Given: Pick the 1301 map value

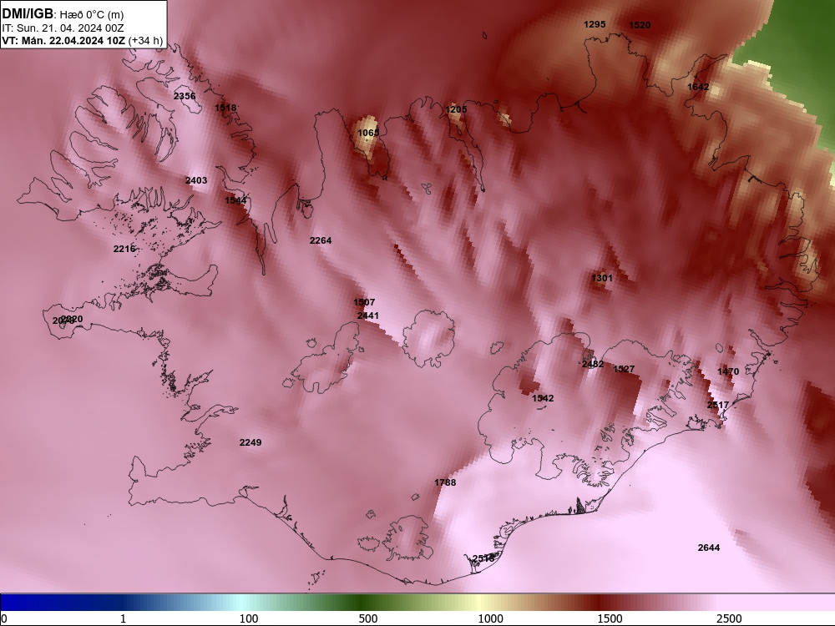Looking at the screenshot, I should tap(602, 278).
